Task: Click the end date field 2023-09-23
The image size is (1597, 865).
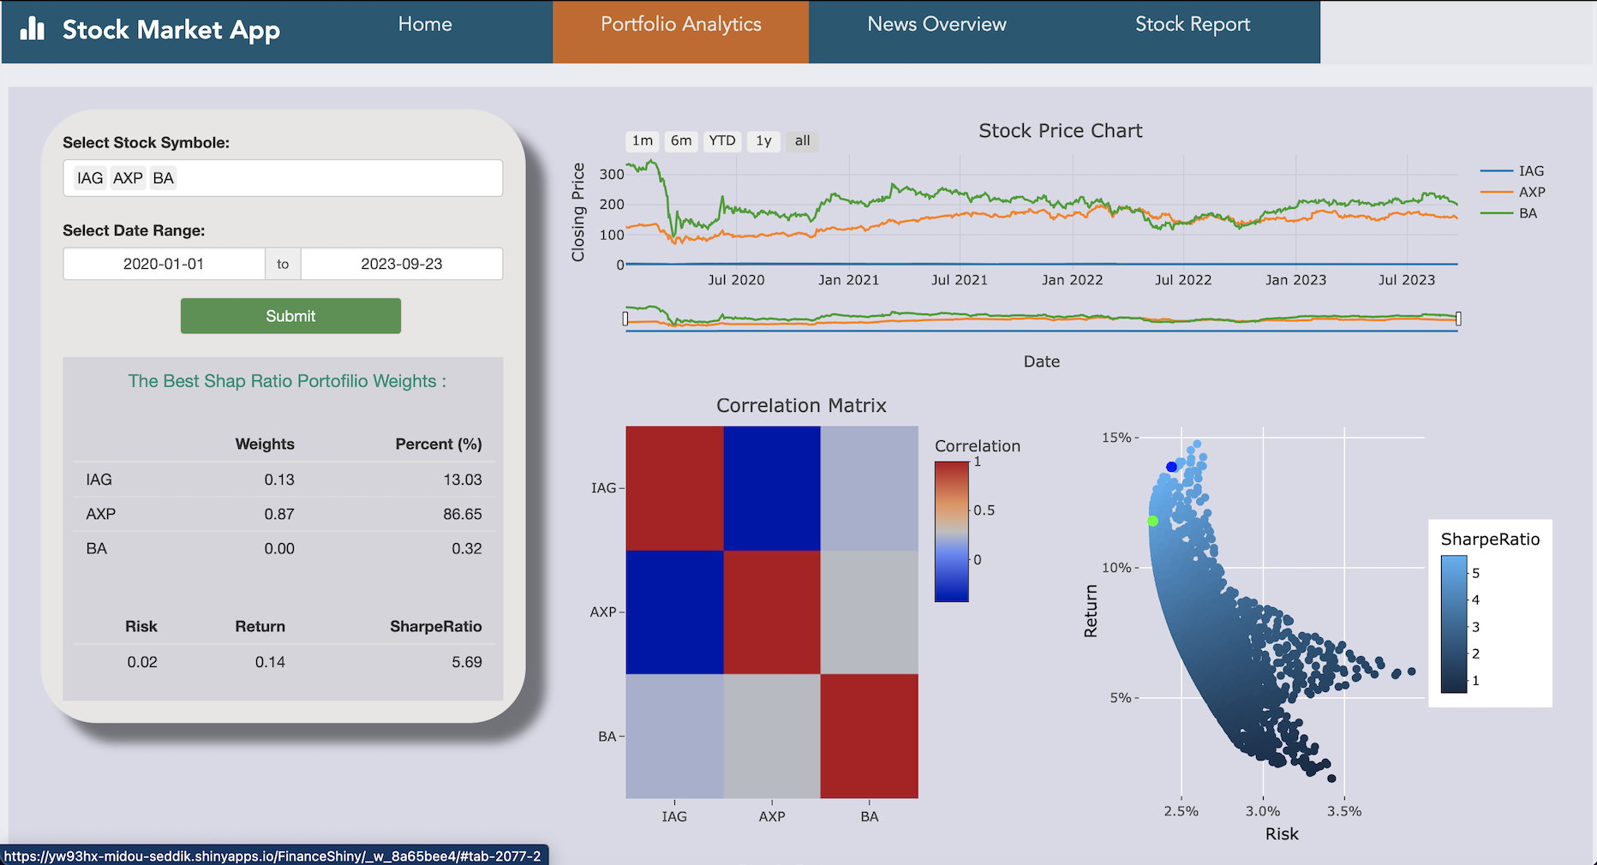Action: (402, 264)
